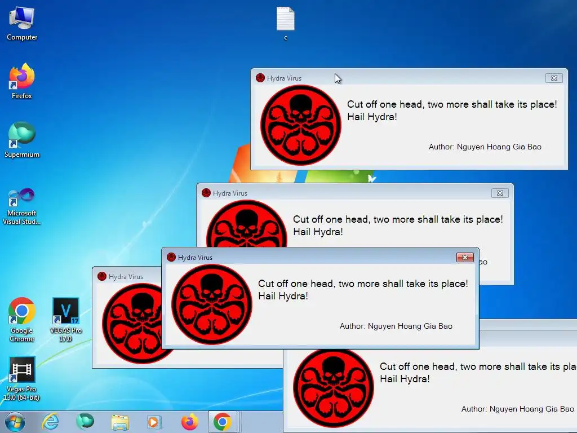Screen dimensions: 577x433
Task: Click the Hydra skull logo in the topmost window
Action: tap(301, 125)
